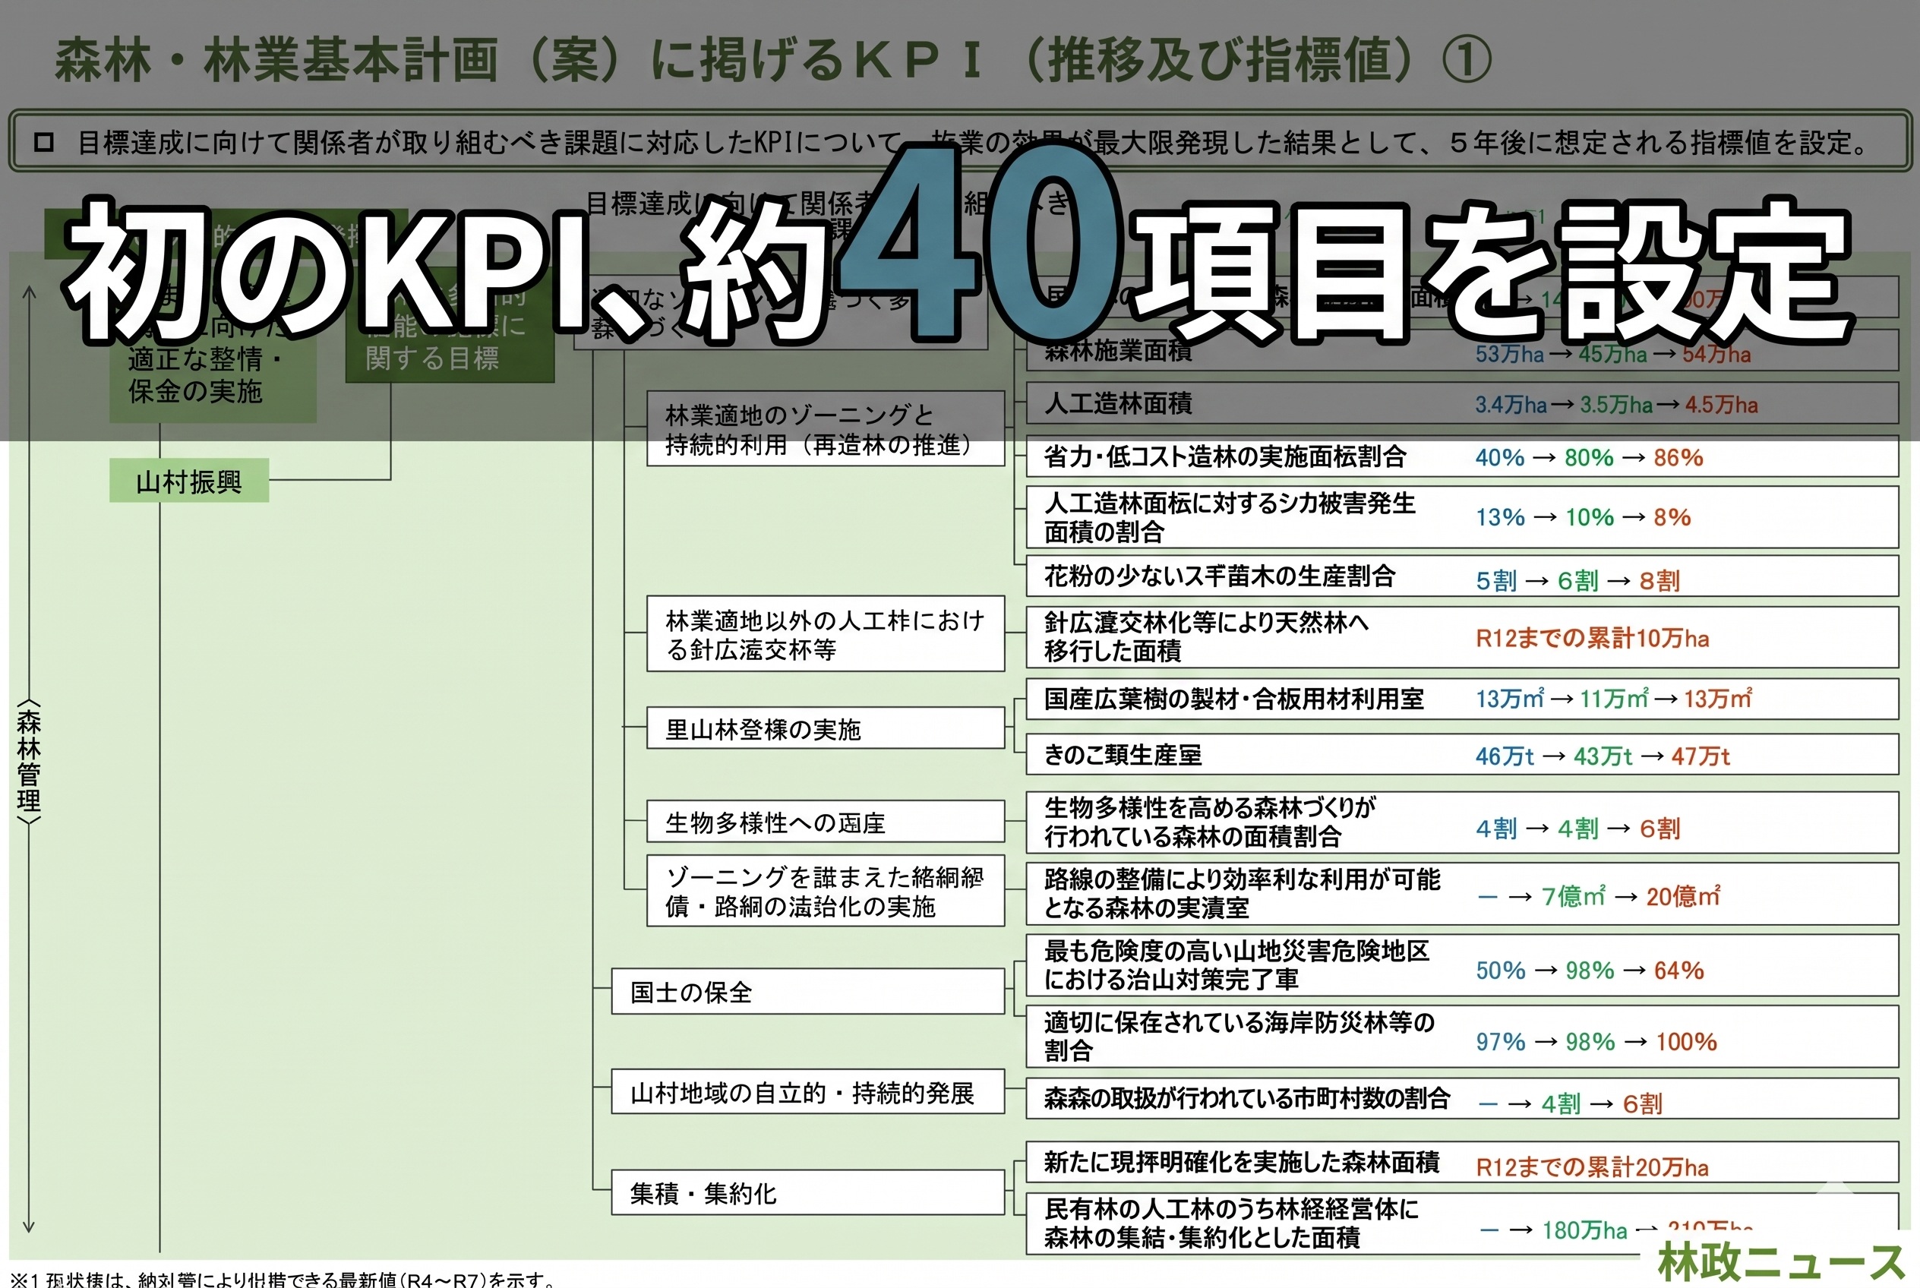This screenshot has width=1920, height=1288.
Task: Select the 集積・集約化 box
Action: pos(807,1193)
